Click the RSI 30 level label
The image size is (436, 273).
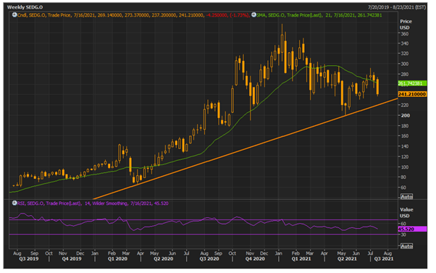[x=403, y=235]
